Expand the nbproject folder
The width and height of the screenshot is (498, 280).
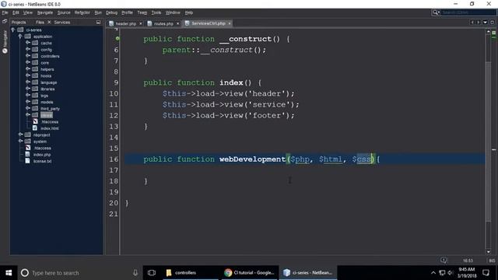point(20,135)
